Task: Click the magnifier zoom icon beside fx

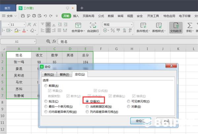Action: pos(48,41)
